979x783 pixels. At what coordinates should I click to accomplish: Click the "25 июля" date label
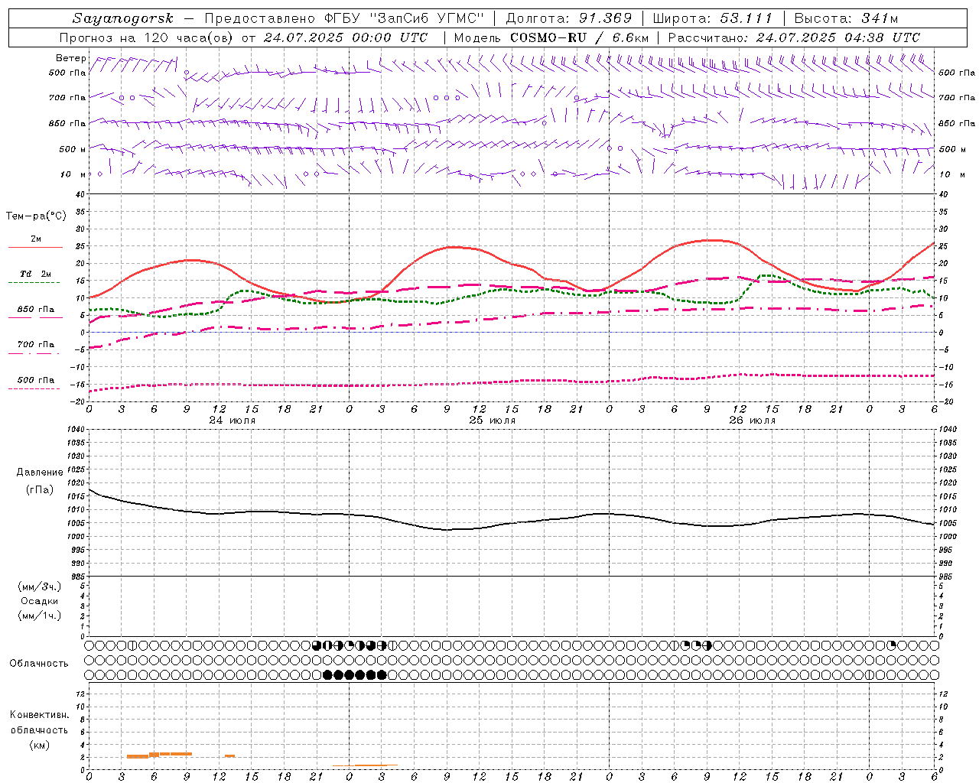click(x=493, y=420)
